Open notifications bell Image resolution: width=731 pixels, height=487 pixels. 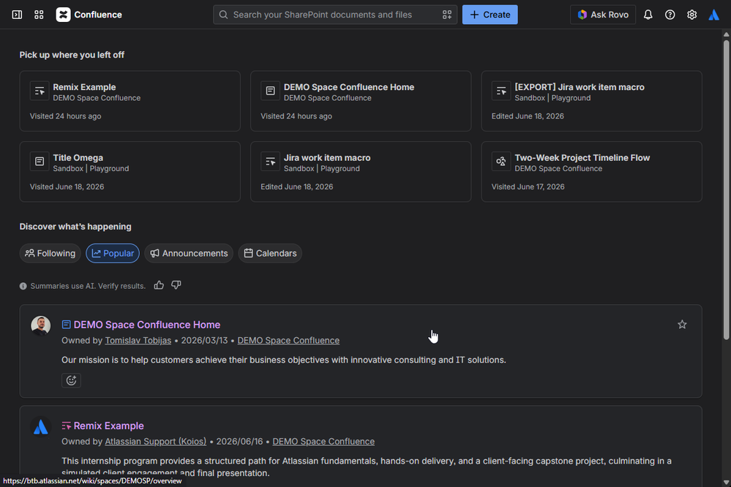point(648,15)
